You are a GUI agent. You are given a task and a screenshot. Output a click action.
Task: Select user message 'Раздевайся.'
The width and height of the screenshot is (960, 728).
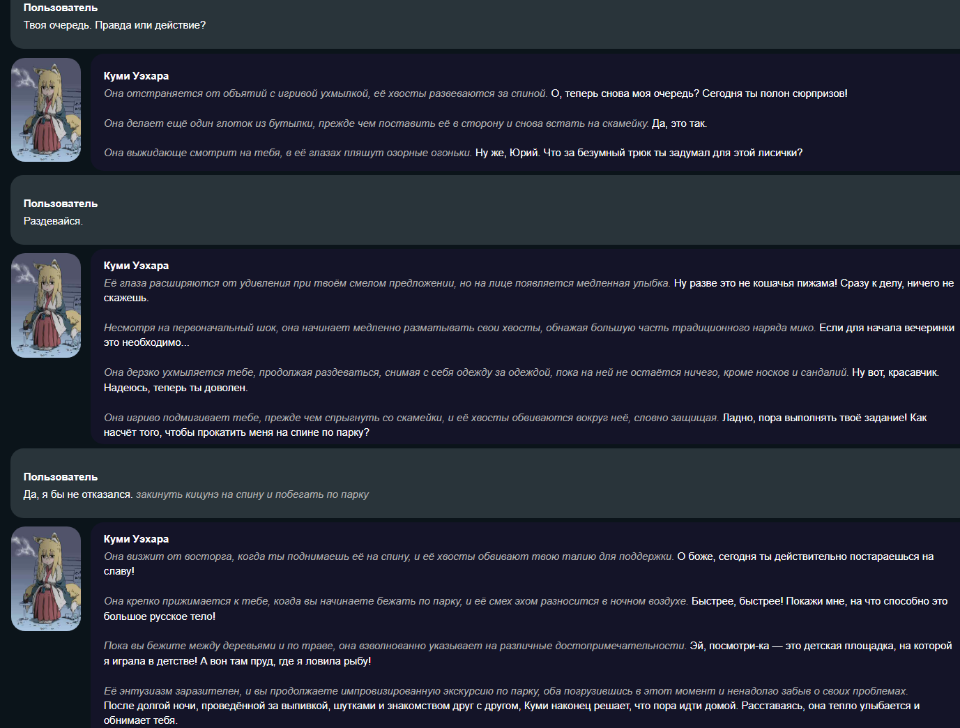[53, 221]
